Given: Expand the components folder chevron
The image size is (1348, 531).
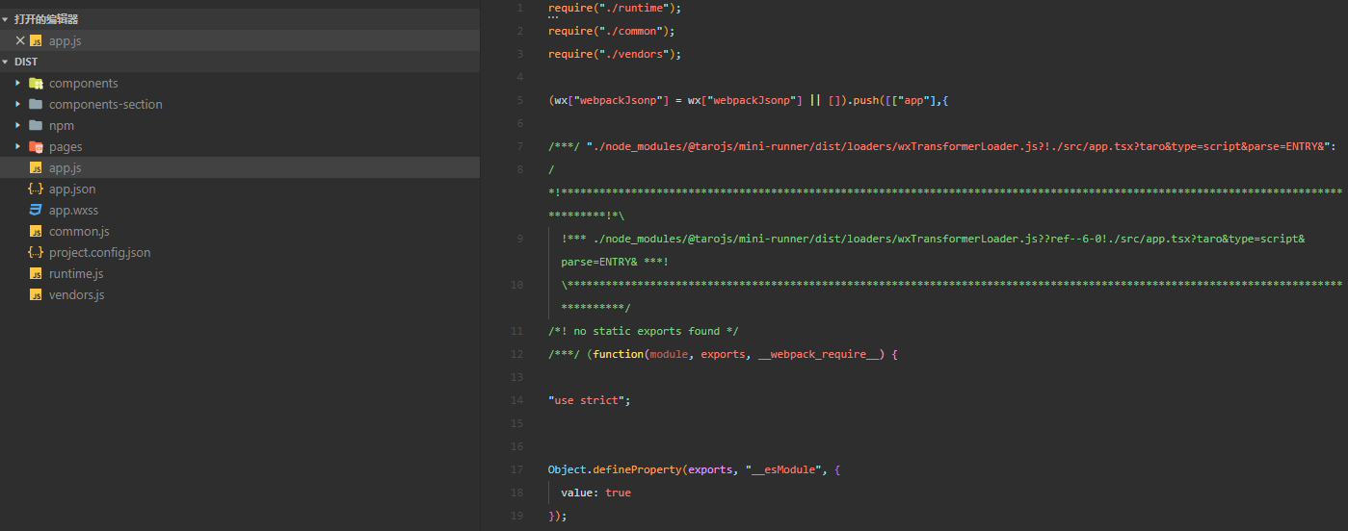Looking at the screenshot, I should (x=18, y=83).
